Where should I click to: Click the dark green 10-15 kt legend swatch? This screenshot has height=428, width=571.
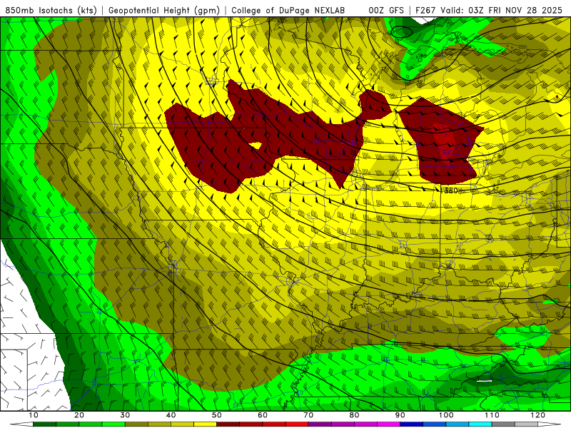tap(44, 424)
